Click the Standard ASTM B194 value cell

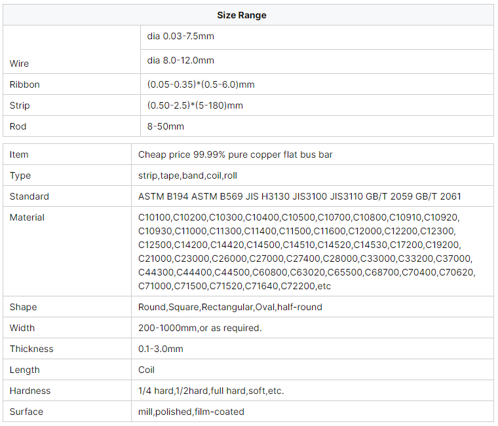(313, 196)
